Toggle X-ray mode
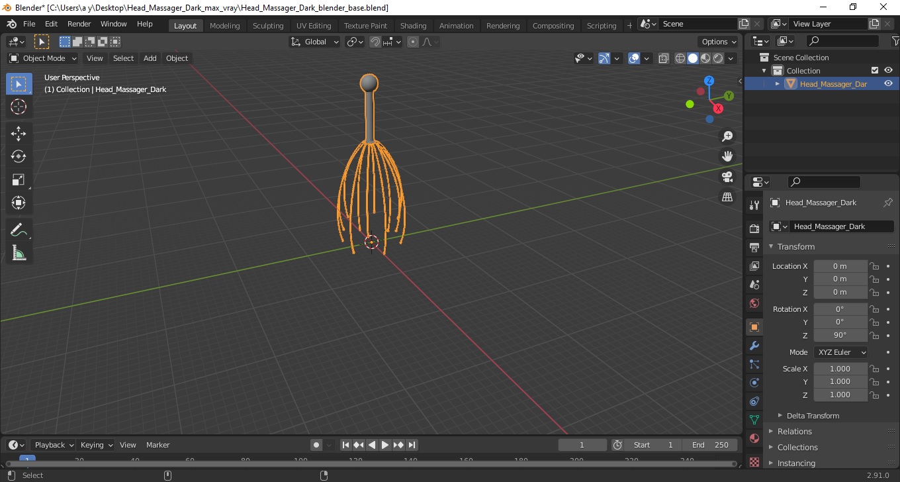This screenshot has height=482, width=900. [663, 58]
